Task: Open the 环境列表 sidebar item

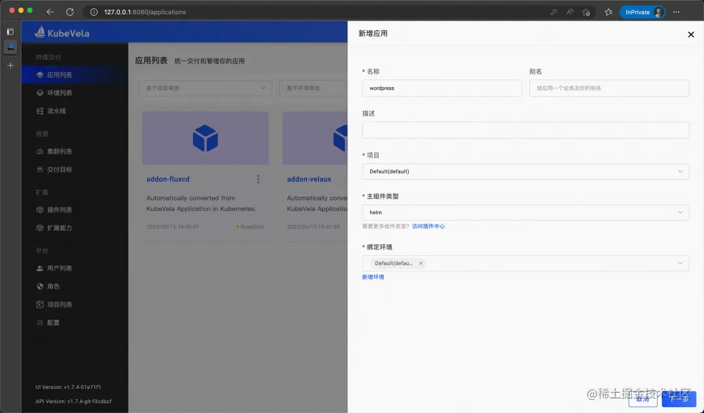Action: (74, 93)
